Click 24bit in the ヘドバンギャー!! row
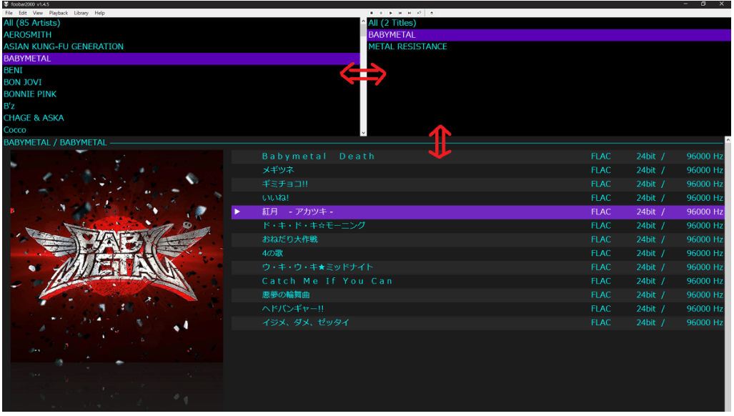This screenshot has width=734, height=416. [645, 308]
